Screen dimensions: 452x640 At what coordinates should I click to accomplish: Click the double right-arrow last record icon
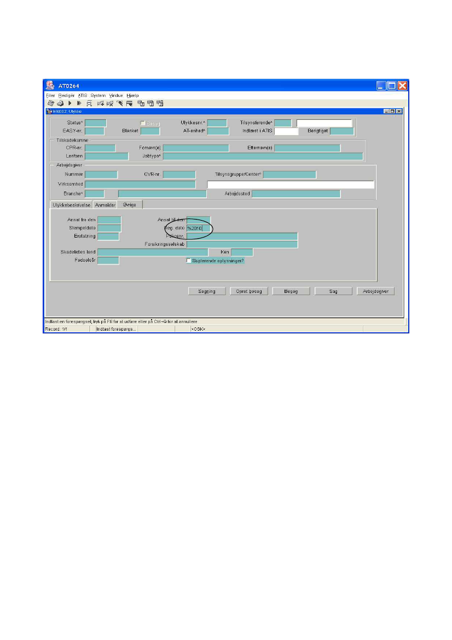tap(79, 103)
